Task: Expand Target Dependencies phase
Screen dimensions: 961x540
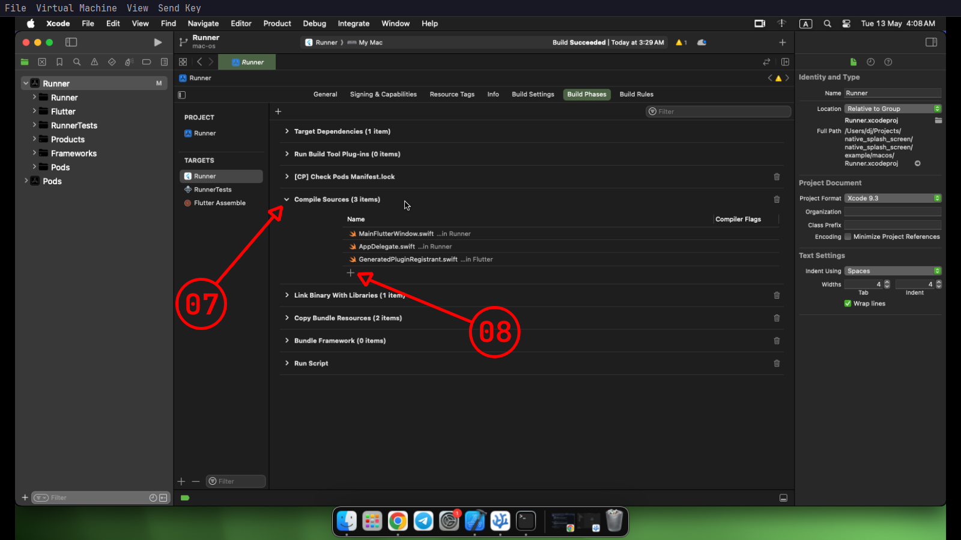Action: (286, 131)
